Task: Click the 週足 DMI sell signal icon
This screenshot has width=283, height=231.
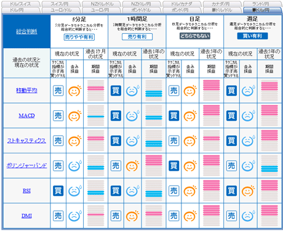Action: click(231, 216)
